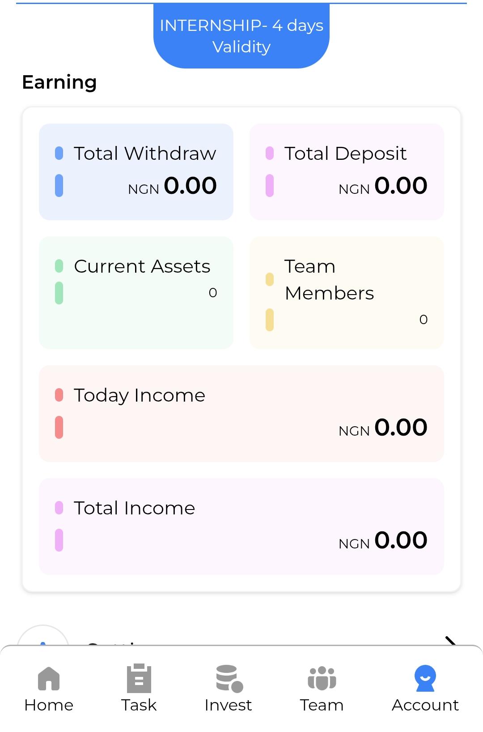Open the Task clipboard icon
Image resolution: width=483 pixels, height=732 pixels.
(x=139, y=678)
